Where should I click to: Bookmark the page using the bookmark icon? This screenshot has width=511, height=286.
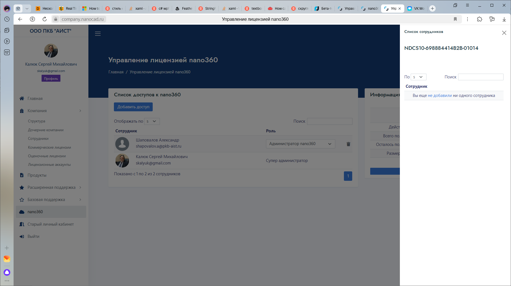pos(455,19)
